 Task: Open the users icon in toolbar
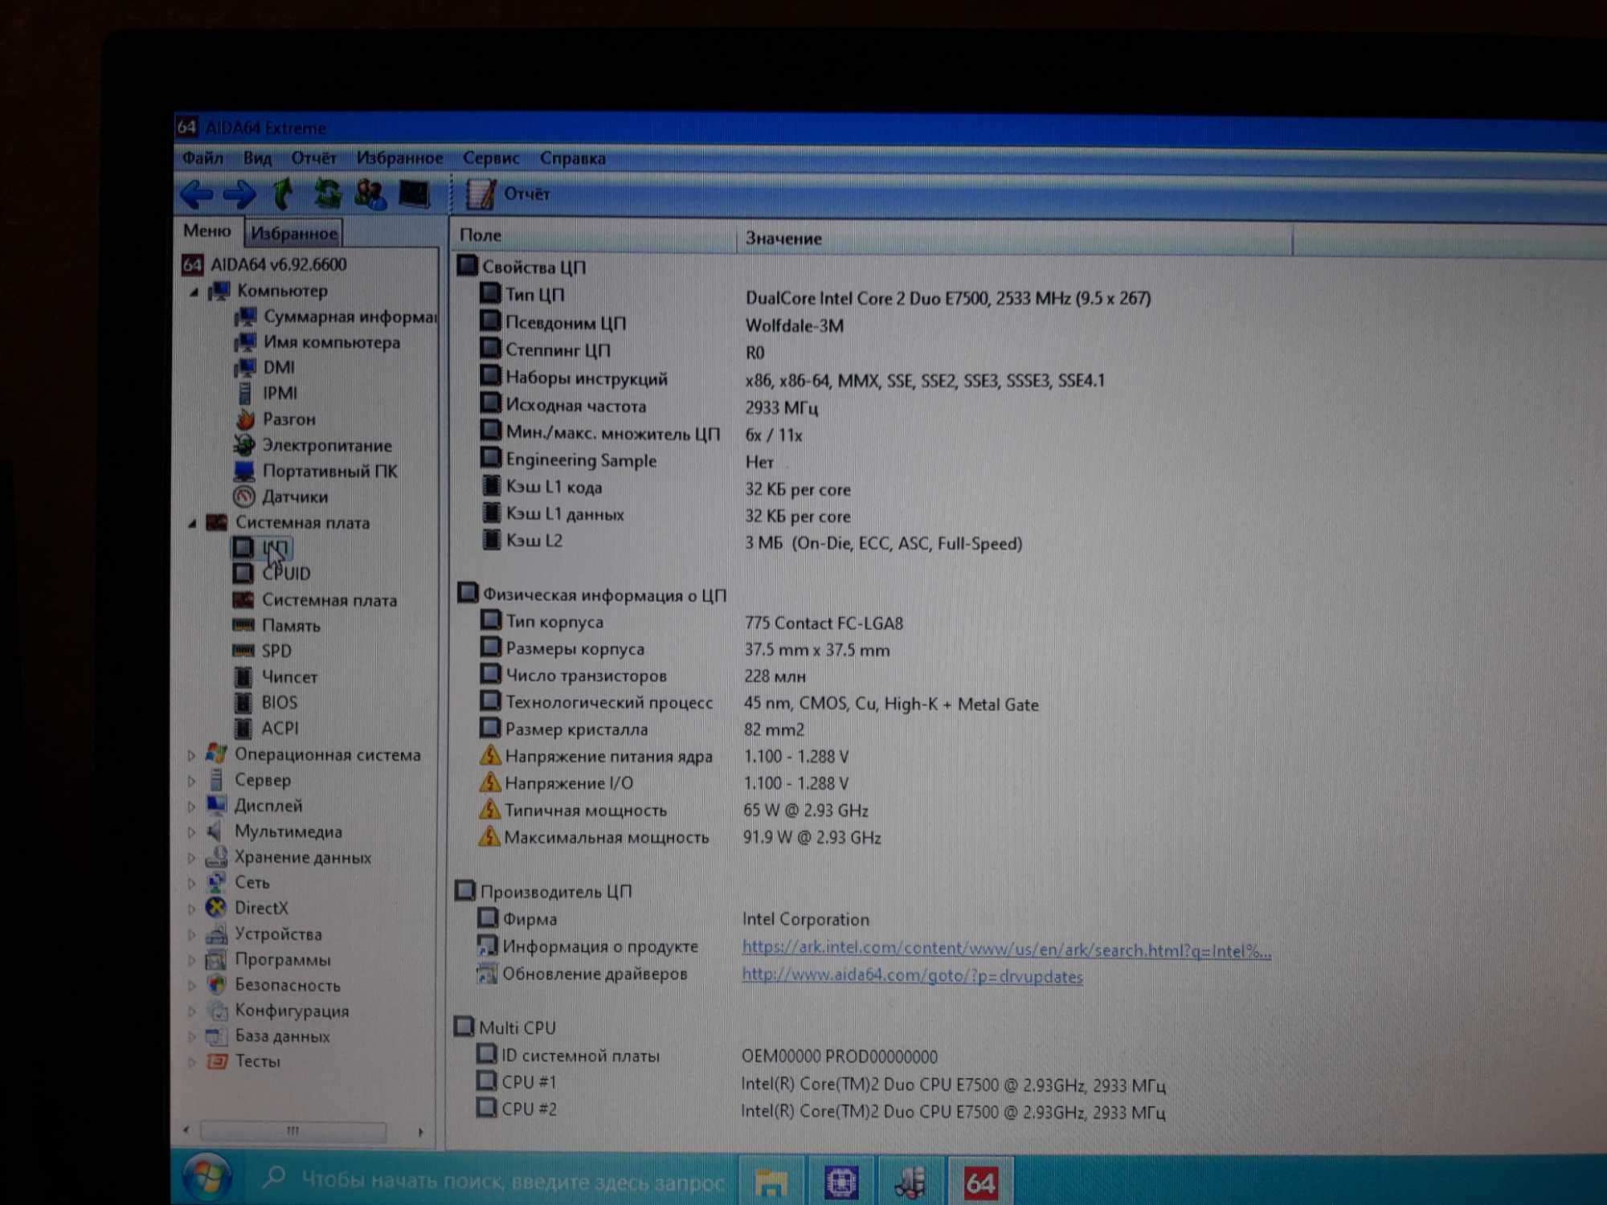coord(370,194)
